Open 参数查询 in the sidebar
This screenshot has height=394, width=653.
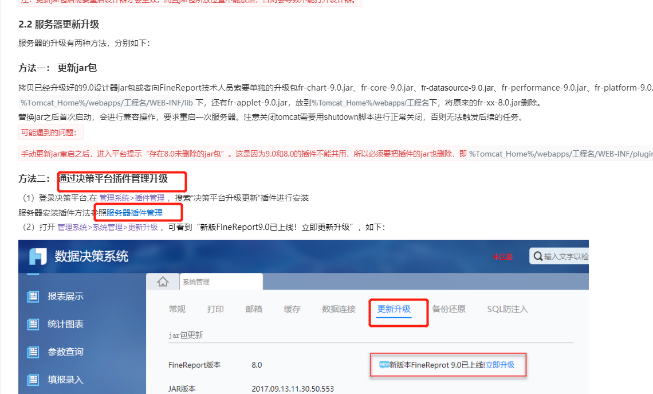[x=65, y=352]
